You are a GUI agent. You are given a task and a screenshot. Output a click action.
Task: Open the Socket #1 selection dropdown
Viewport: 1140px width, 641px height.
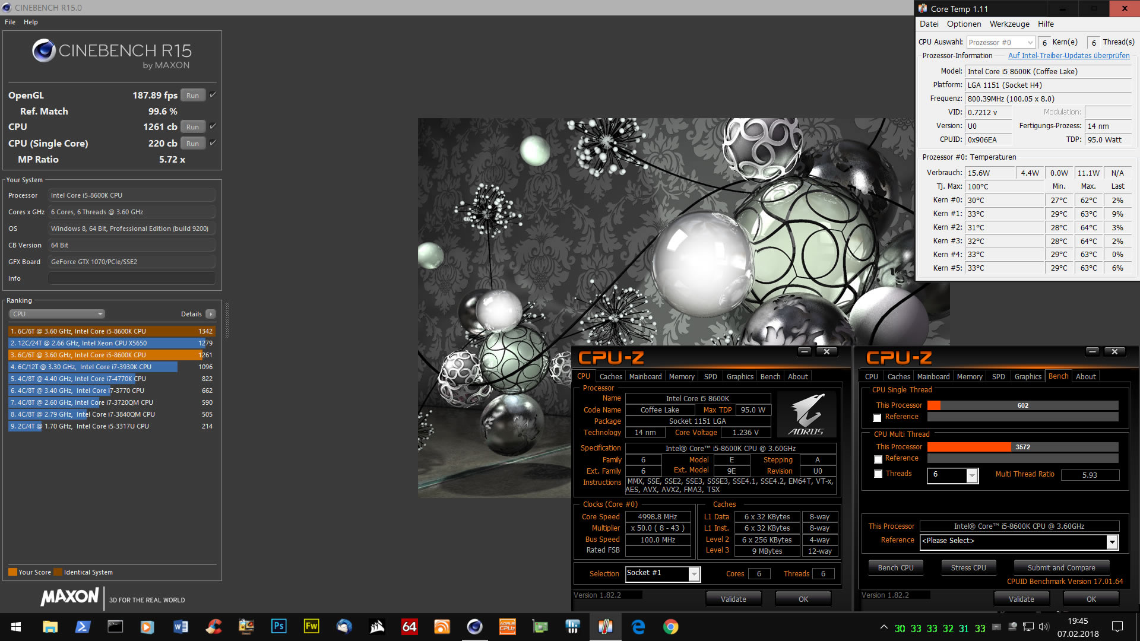click(693, 574)
